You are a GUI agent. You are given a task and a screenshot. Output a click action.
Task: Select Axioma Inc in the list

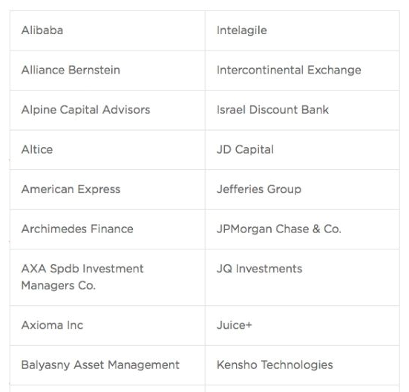click(x=52, y=325)
